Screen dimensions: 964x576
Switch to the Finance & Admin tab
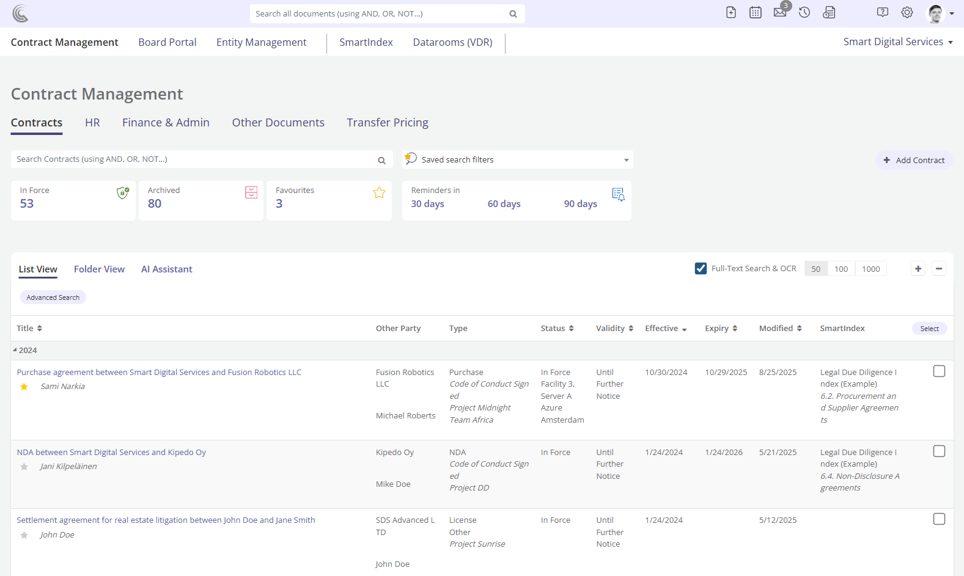(166, 123)
